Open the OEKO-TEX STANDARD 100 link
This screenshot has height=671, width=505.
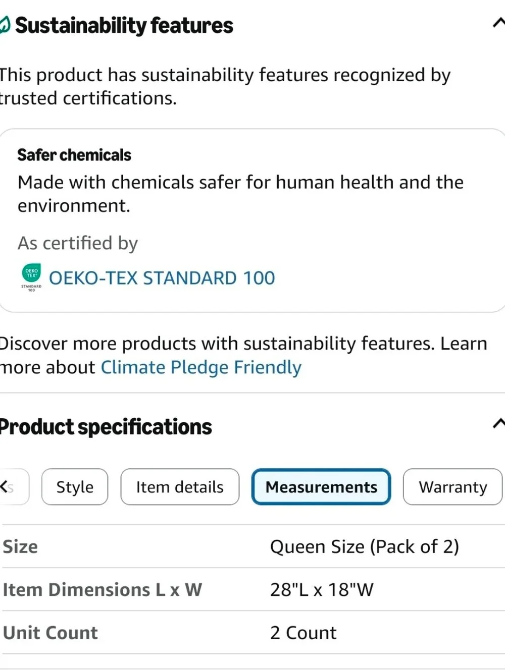[x=162, y=278]
